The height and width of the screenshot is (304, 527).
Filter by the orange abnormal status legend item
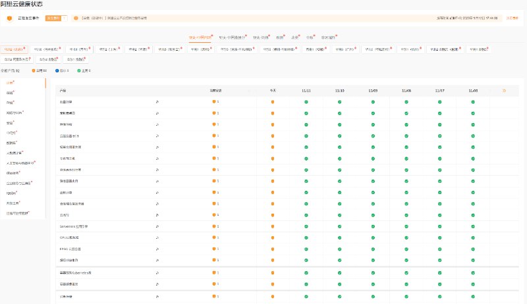pyautogui.click(x=40, y=71)
